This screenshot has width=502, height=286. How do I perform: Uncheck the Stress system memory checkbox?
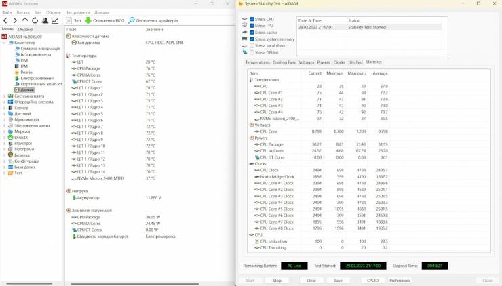(x=252, y=39)
